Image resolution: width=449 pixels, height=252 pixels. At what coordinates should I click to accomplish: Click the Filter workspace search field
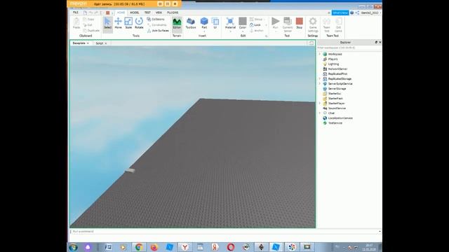pyautogui.click(x=349, y=48)
